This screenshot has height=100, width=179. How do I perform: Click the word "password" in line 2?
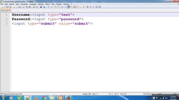70,19
